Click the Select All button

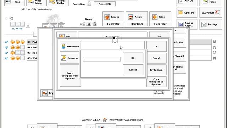(179, 68)
